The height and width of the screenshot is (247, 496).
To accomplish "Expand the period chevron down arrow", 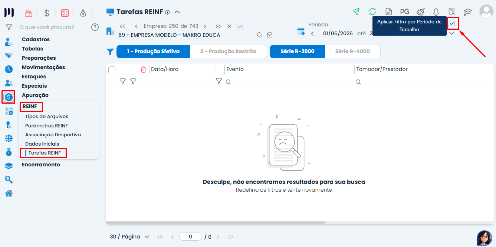I will click(x=451, y=33).
